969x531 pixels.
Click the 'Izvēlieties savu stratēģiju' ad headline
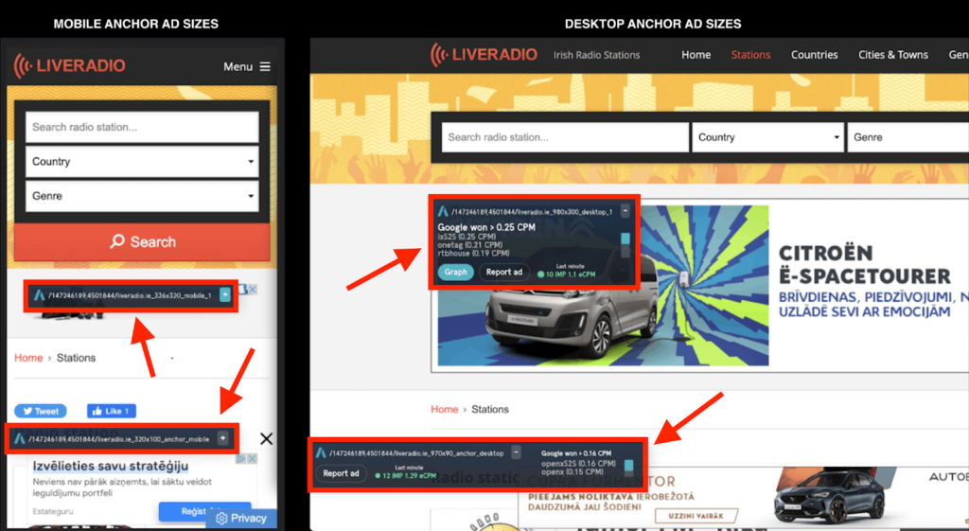click(x=111, y=466)
